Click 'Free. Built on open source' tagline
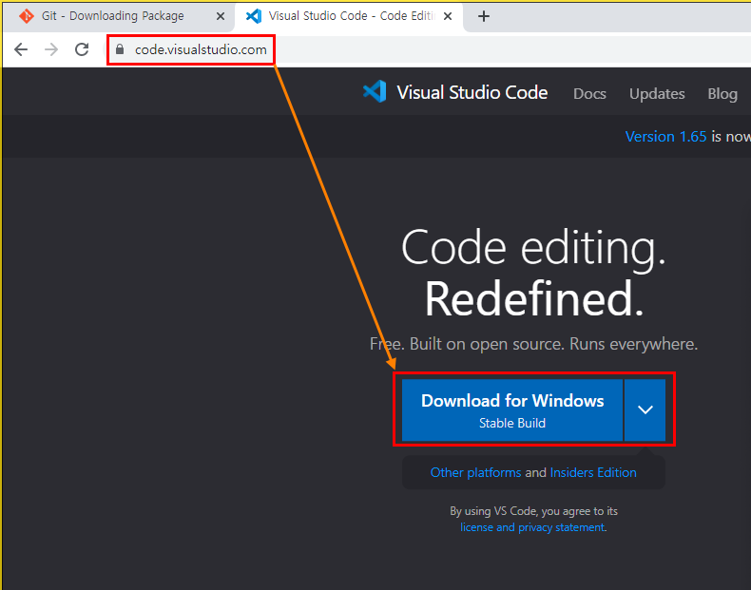751x590 pixels. click(533, 344)
